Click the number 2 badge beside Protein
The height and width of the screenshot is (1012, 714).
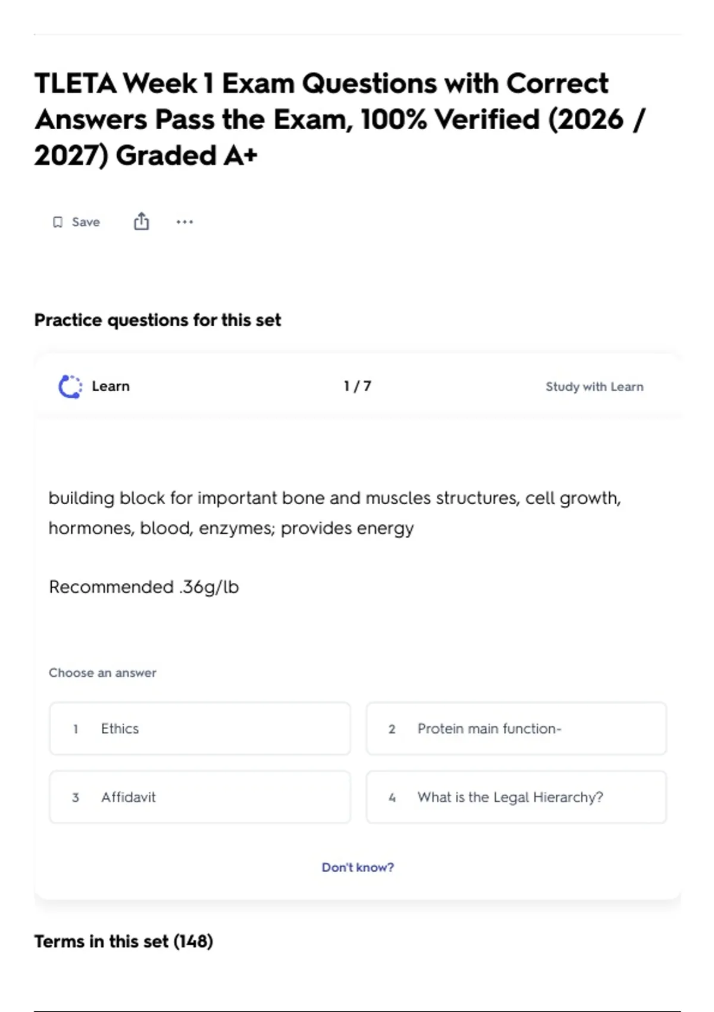click(392, 729)
